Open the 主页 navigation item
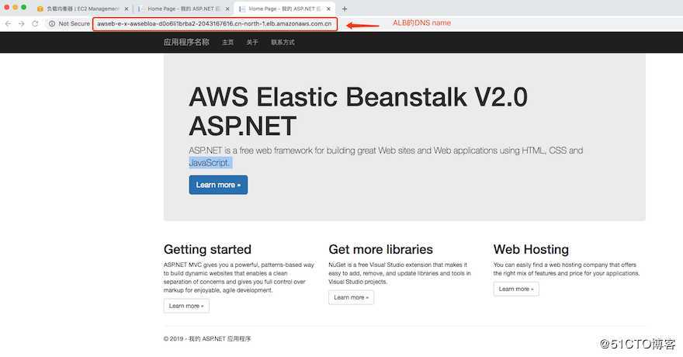This screenshot has height=357, width=683. [x=227, y=43]
